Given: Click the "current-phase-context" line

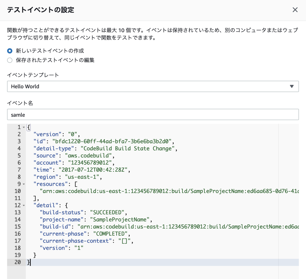Looking at the screenshot, I should pyautogui.click(x=86, y=241).
